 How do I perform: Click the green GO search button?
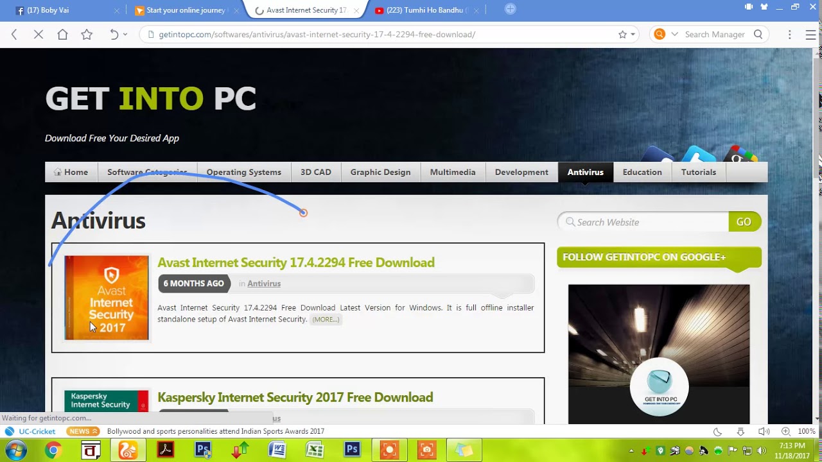pos(744,222)
